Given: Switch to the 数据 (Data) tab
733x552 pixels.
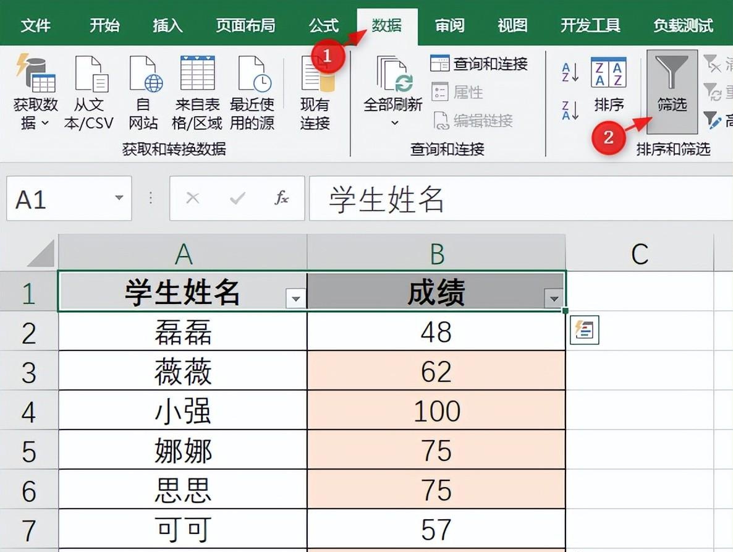Looking at the screenshot, I should (x=387, y=25).
